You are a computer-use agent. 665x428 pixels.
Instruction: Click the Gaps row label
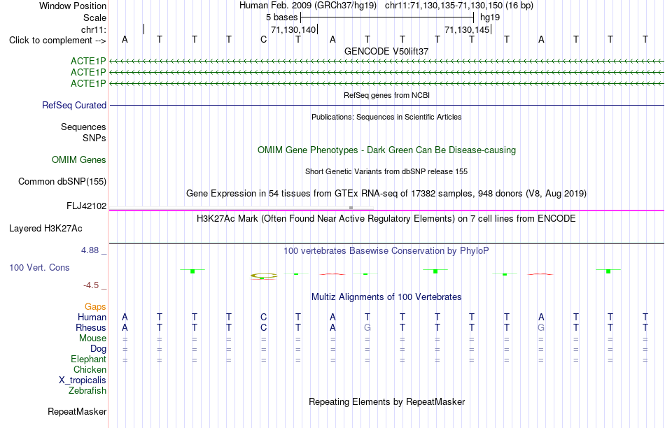click(95, 306)
